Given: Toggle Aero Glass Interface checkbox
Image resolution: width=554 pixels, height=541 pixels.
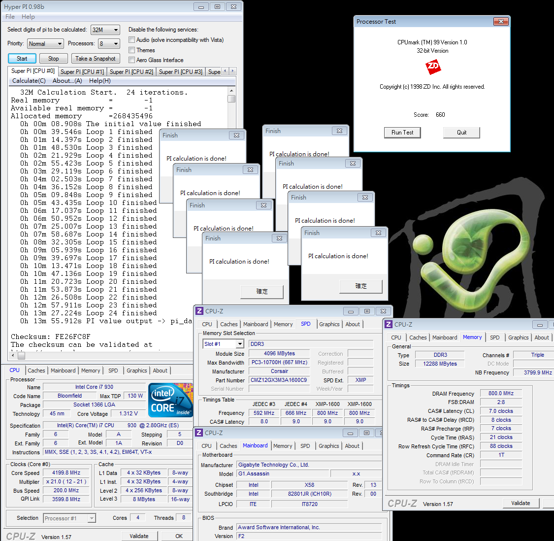Looking at the screenshot, I should click(x=132, y=60).
